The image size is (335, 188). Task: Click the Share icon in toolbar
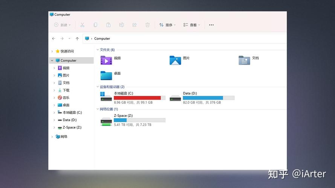tap(134, 25)
